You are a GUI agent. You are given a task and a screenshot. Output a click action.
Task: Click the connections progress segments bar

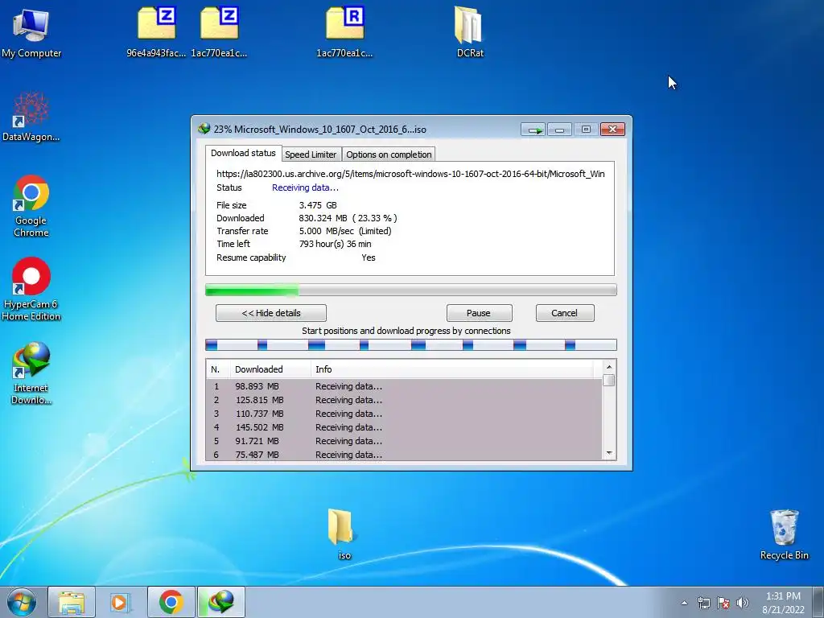(x=410, y=344)
